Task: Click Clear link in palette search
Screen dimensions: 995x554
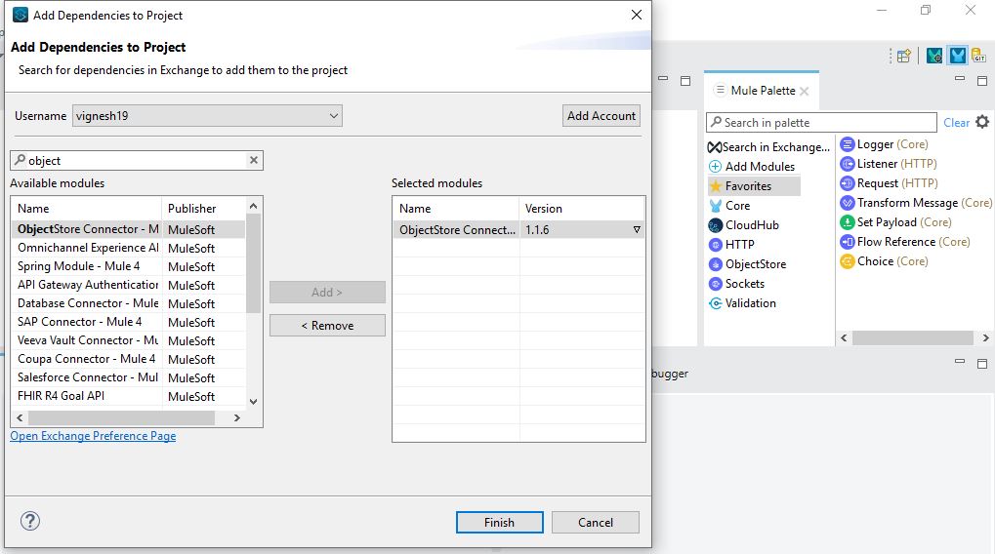Action: click(x=956, y=123)
